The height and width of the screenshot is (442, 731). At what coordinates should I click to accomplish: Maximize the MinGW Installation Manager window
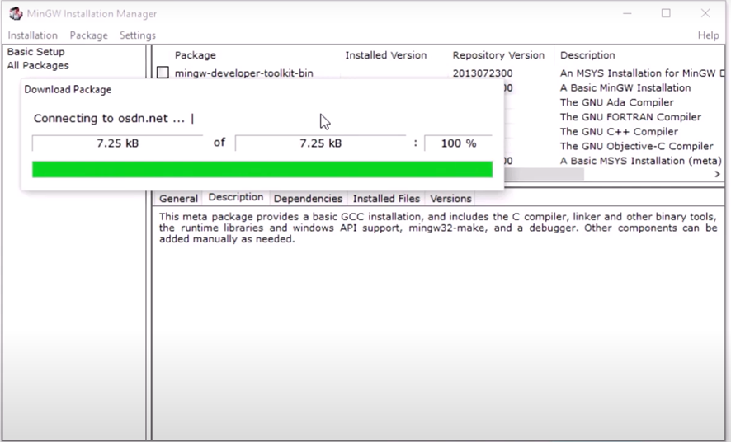tap(666, 13)
